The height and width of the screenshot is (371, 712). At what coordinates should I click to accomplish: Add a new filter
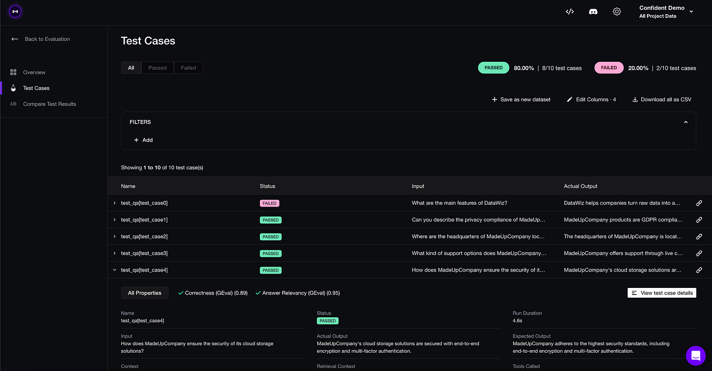click(143, 140)
